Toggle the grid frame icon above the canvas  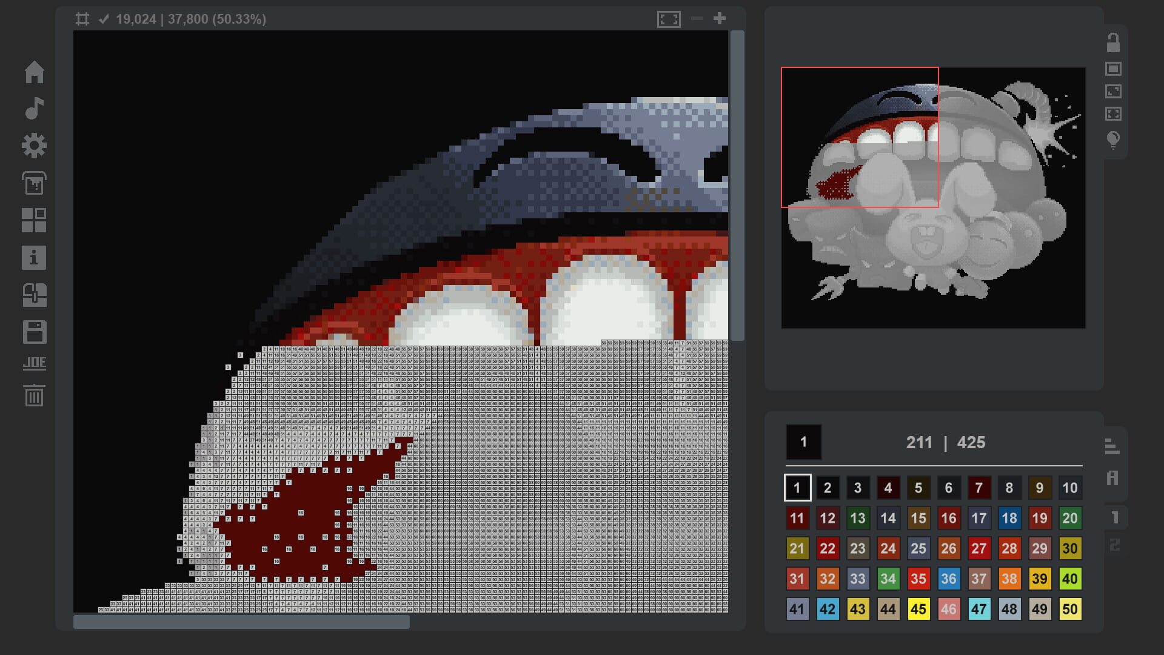tap(83, 19)
